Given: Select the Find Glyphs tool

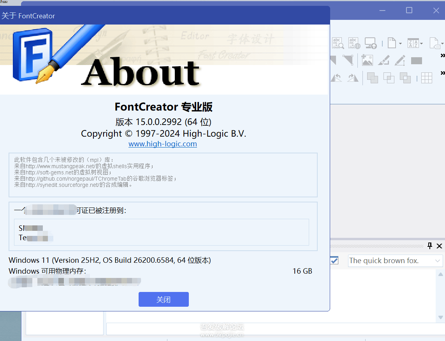Looking at the screenshot, I should [338, 43].
